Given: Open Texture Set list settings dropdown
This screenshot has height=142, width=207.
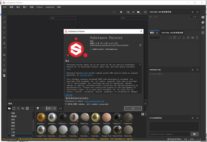Looking at the screenshot, I should (x=195, y=17).
